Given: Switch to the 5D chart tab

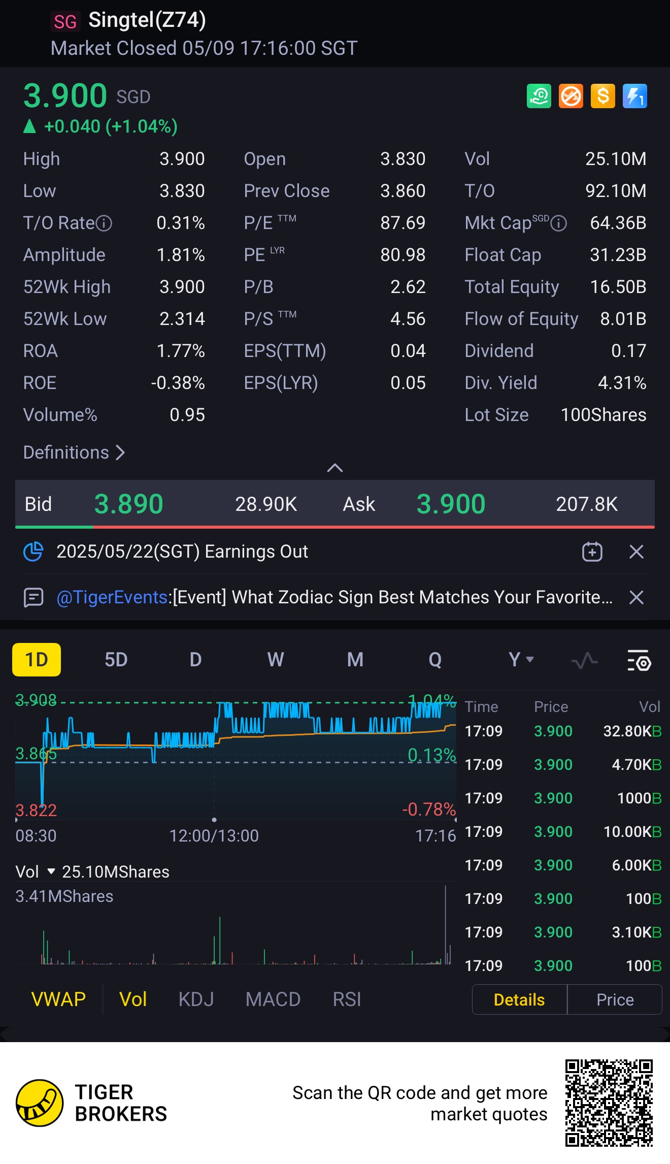Looking at the screenshot, I should pos(116,660).
